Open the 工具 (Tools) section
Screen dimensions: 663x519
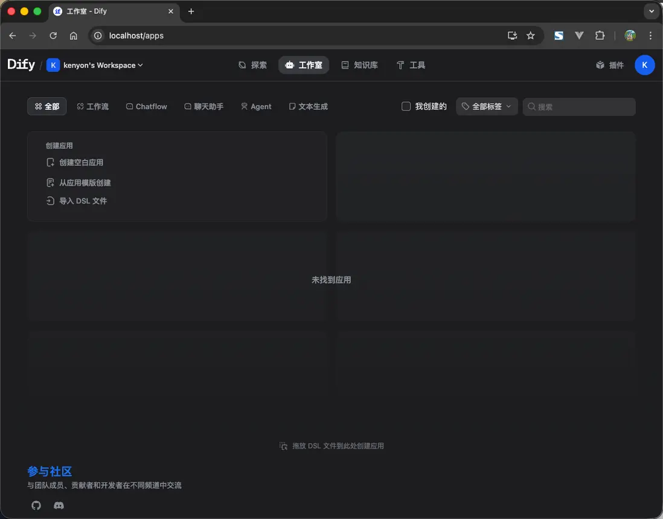point(411,65)
